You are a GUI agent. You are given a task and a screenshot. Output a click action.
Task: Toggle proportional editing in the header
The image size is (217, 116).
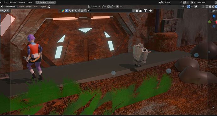pos(118,7)
